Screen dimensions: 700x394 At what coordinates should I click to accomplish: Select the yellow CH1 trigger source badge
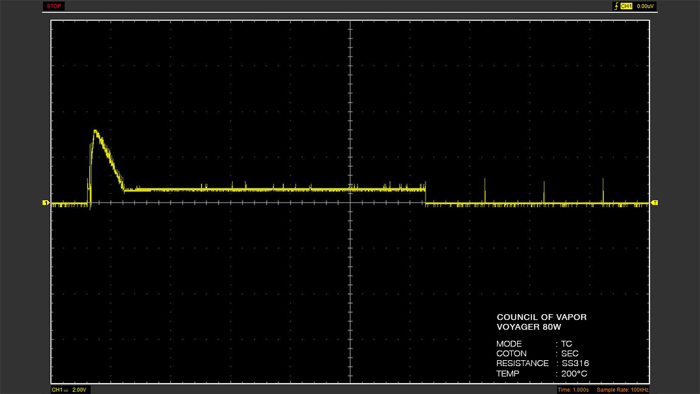(x=626, y=6)
